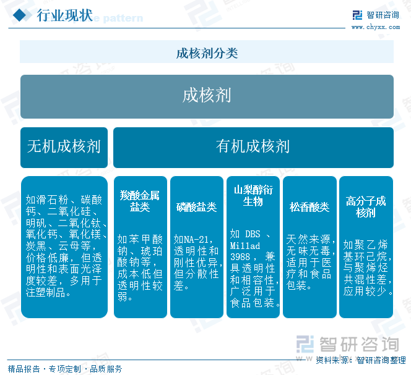
Task: Open the 羧酸金属盐类 card
Action: click(141, 247)
